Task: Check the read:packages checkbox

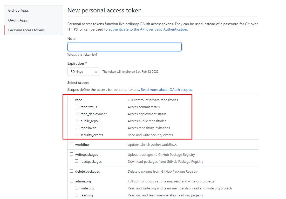Action: (77, 161)
